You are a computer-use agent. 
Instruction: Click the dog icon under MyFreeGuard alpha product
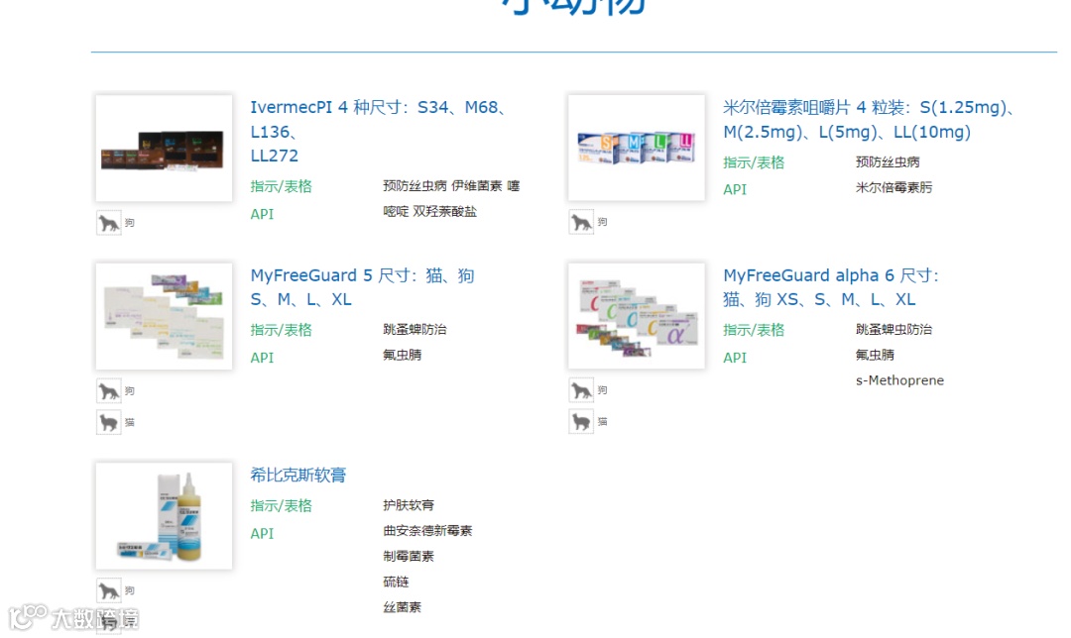tap(581, 390)
